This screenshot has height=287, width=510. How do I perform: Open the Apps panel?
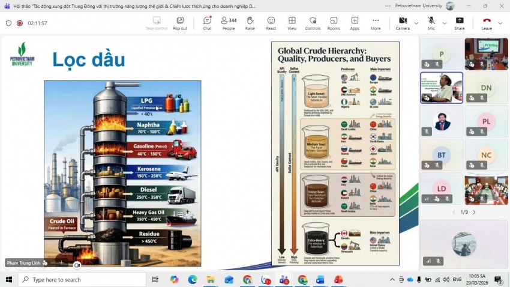coord(355,23)
